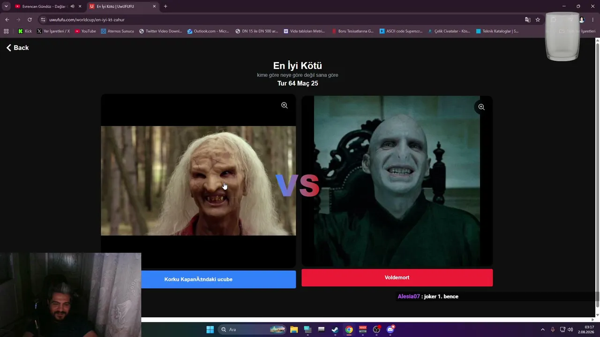Launch Steam from the taskbar
The width and height of the screenshot is (600, 337).
(x=335, y=330)
